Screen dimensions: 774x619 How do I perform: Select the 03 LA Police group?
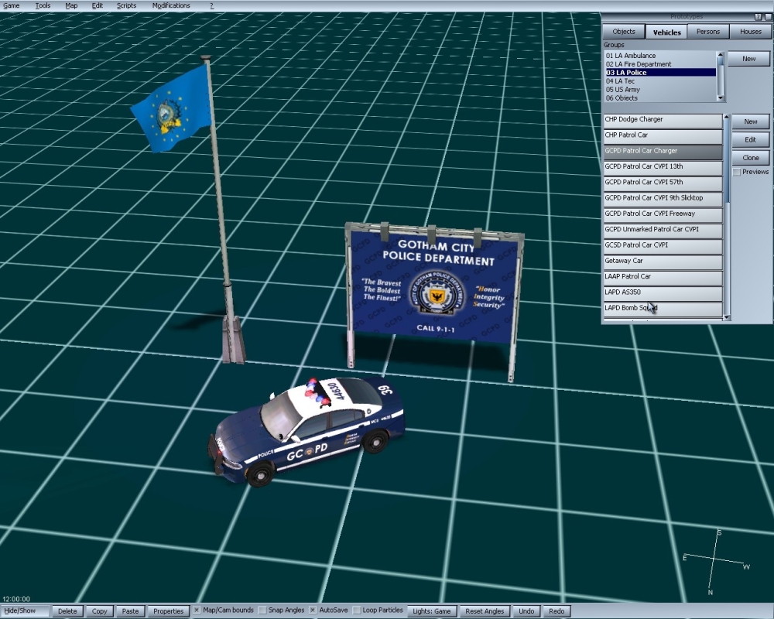660,73
